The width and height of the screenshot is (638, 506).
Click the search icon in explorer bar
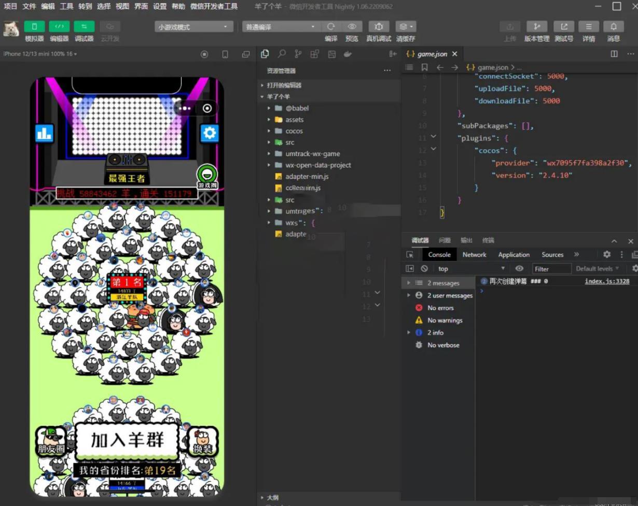(x=282, y=54)
